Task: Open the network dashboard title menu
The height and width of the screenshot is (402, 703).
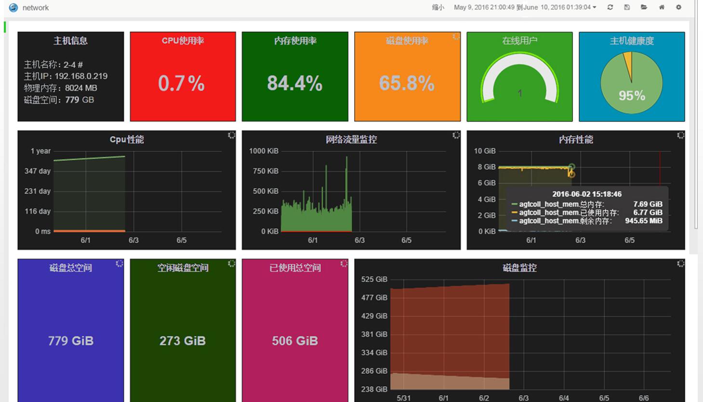Action: [36, 8]
